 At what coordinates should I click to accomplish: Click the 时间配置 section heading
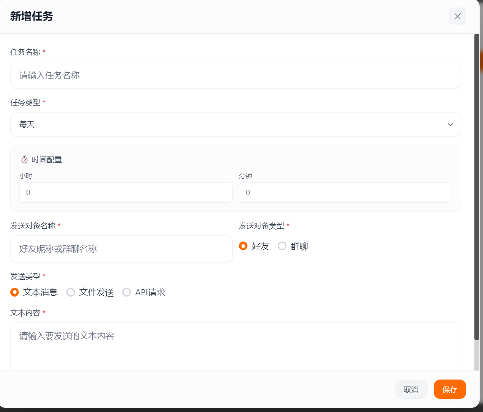coord(46,160)
